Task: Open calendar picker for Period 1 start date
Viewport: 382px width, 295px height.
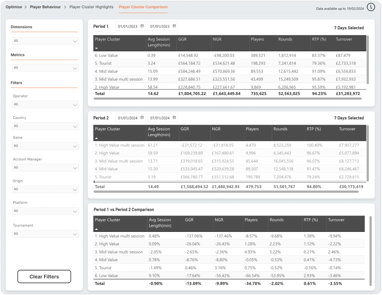Action: [142, 26]
